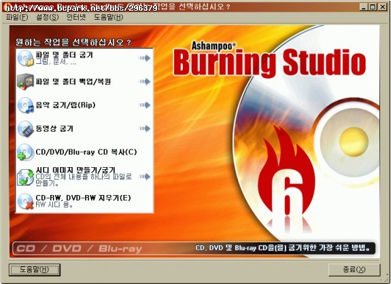Expand the arrow next to 동영상 굽기
This screenshot has height=284, width=391.
(x=145, y=128)
